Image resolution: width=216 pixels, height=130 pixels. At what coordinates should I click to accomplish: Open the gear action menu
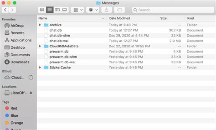pos(93,10)
